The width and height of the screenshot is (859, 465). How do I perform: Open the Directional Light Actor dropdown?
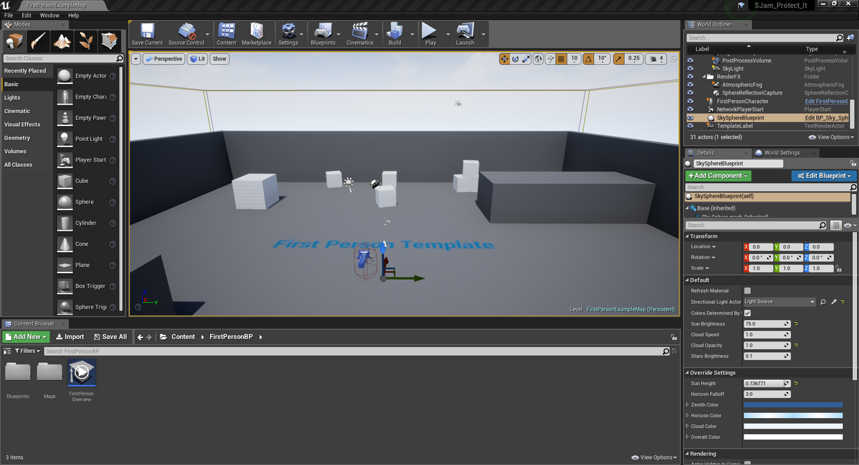779,302
